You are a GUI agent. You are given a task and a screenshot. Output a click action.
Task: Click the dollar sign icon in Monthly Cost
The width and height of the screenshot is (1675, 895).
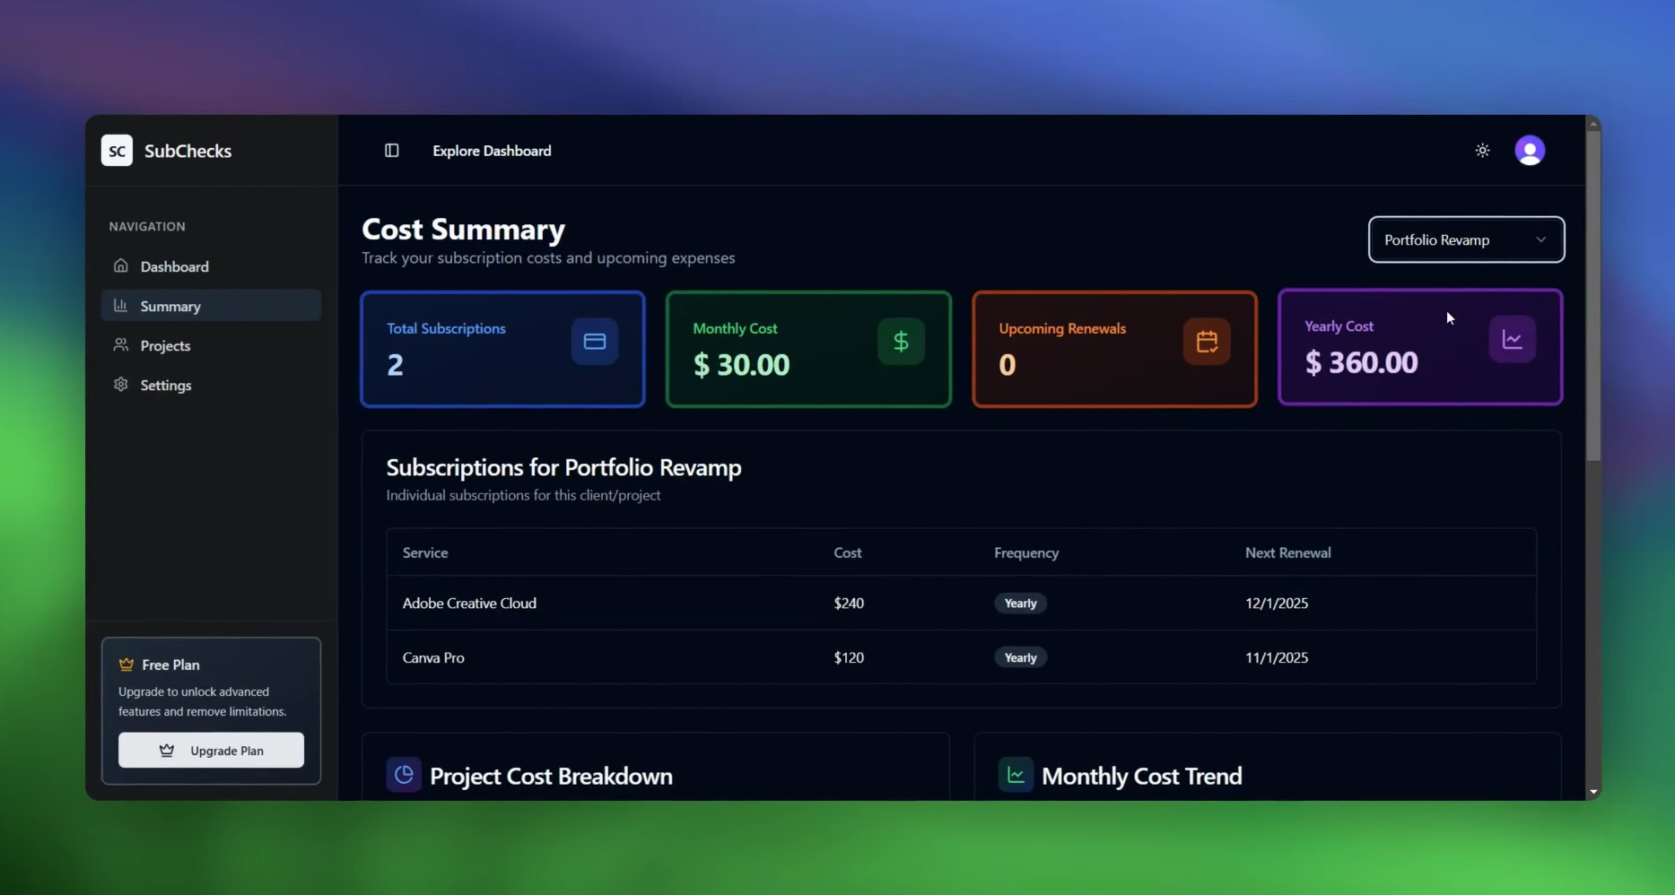pos(901,342)
